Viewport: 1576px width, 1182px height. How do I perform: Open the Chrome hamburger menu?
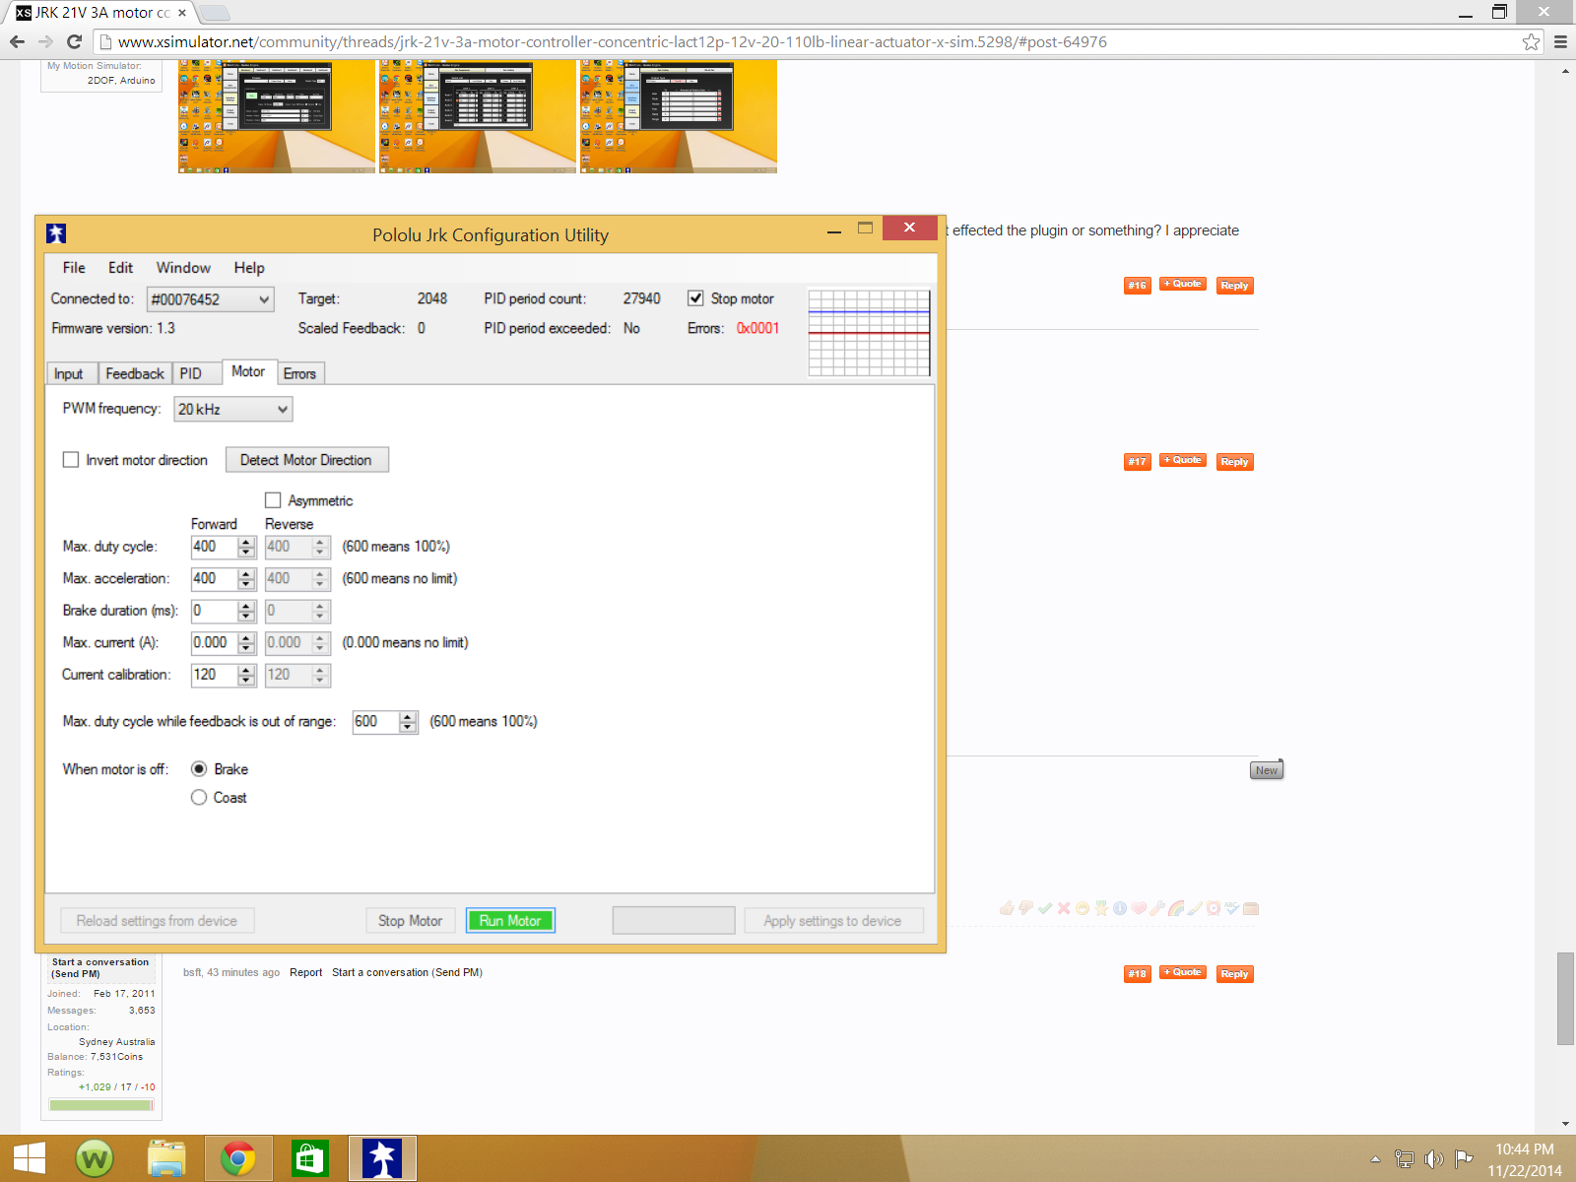[x=1560, y=41]
